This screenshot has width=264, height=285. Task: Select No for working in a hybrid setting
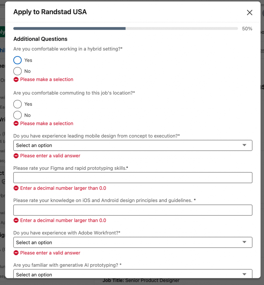click(x=17, y=71)
